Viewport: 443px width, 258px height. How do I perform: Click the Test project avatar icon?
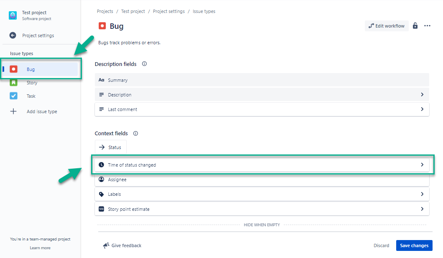[x=13, y=15]
